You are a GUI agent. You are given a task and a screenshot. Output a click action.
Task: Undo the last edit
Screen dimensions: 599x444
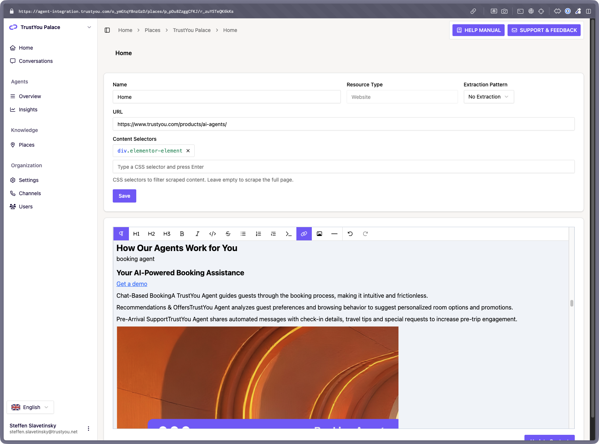point(350,234)
